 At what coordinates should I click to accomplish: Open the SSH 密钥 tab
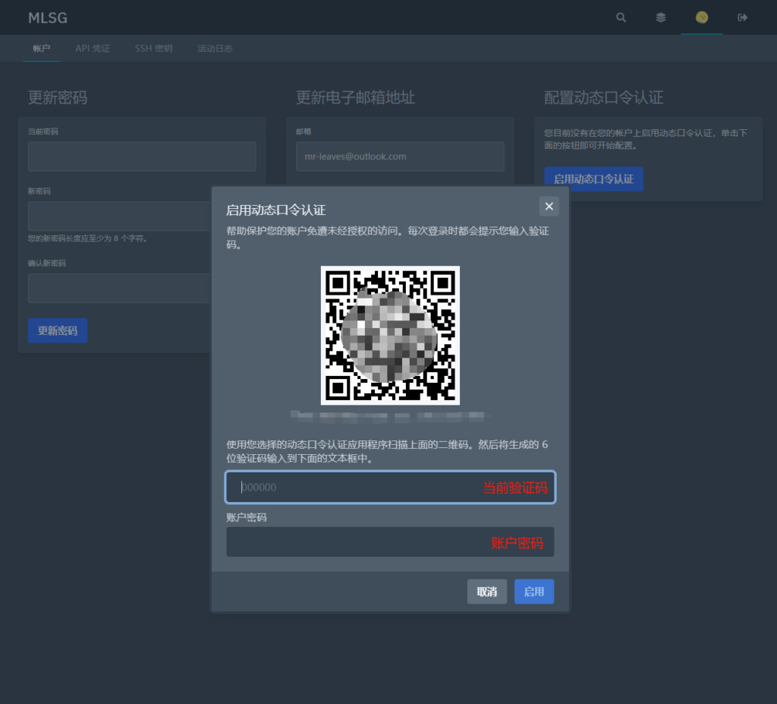coord(153,49)
